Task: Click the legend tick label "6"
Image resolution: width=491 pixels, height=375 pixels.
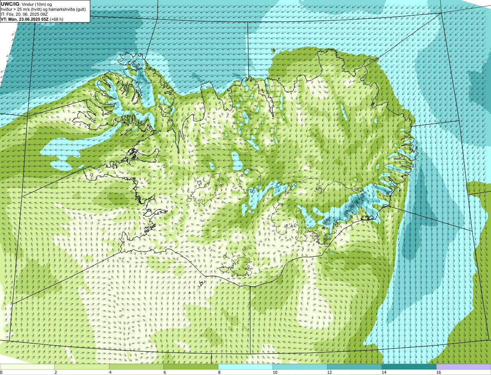Action: (x=165, y=372)
